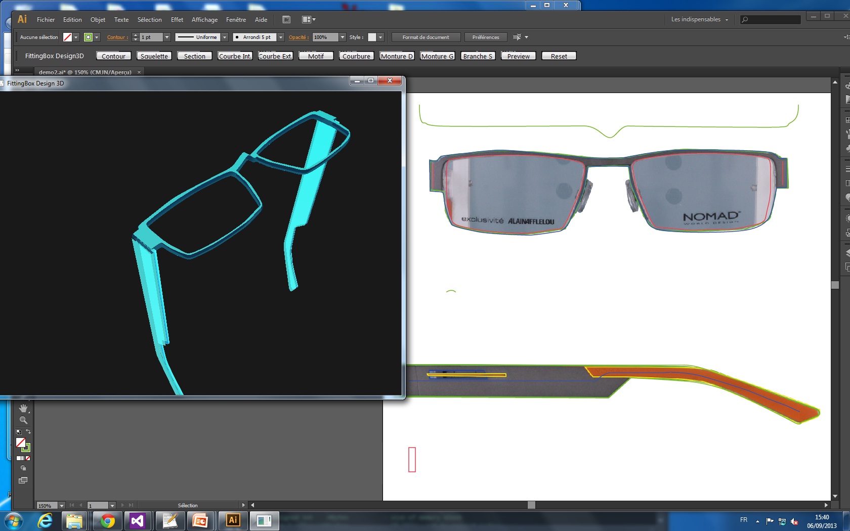The image size is (850, 531).
Task: Select the Zoom magnifier tool
Action: click(x=23, y=420)
